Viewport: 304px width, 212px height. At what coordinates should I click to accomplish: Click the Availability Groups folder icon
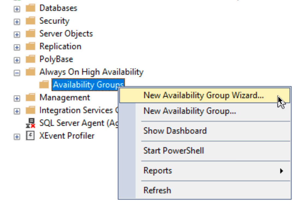point(44,84)
